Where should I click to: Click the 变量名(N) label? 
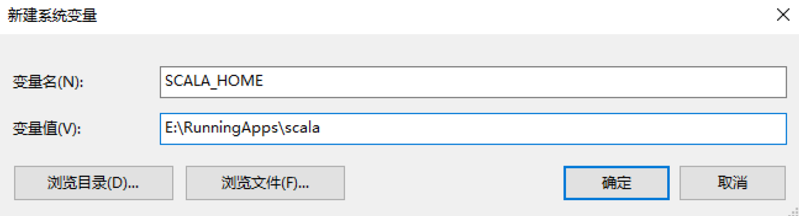[x=48, y=83]
